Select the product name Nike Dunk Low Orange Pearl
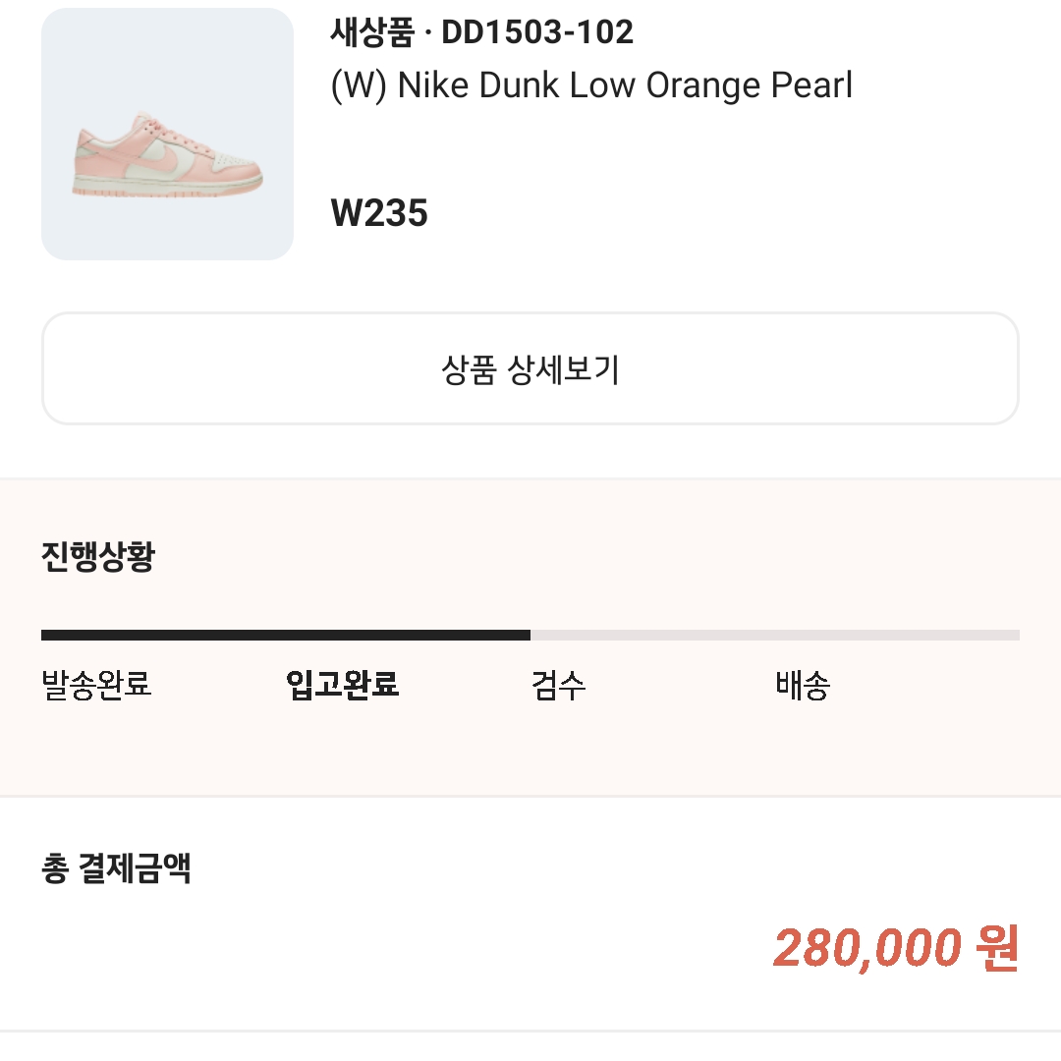1061x1061 pixels. pyautogui.click(x=591, y=85)
